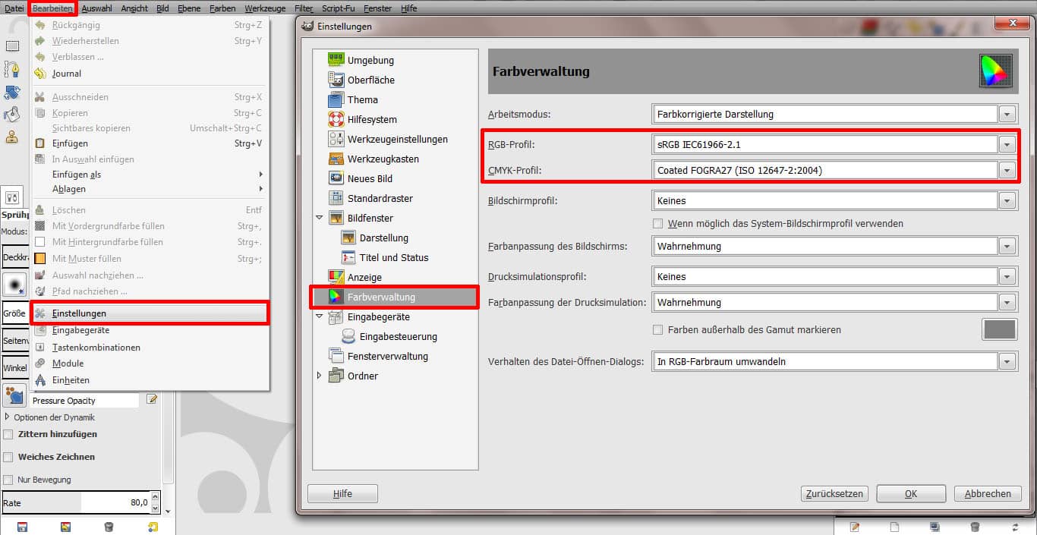Screen dimensions: 1037x535
Task: Enable Zittern hinzufügen checkbox
Action: click(8, 434)
